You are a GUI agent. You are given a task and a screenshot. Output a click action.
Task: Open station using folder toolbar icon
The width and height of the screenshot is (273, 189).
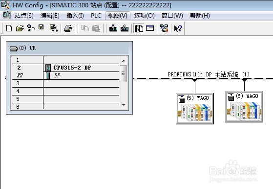pyautogui.click(x=20, y=28)
